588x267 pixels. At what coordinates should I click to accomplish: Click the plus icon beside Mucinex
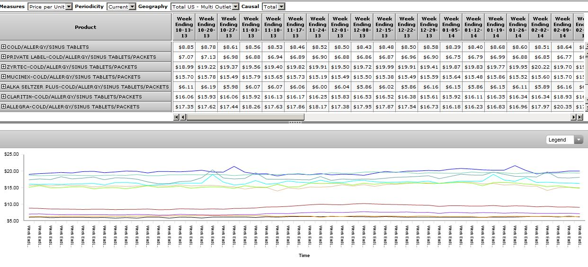pyautogui.click(x=4, y=77)
